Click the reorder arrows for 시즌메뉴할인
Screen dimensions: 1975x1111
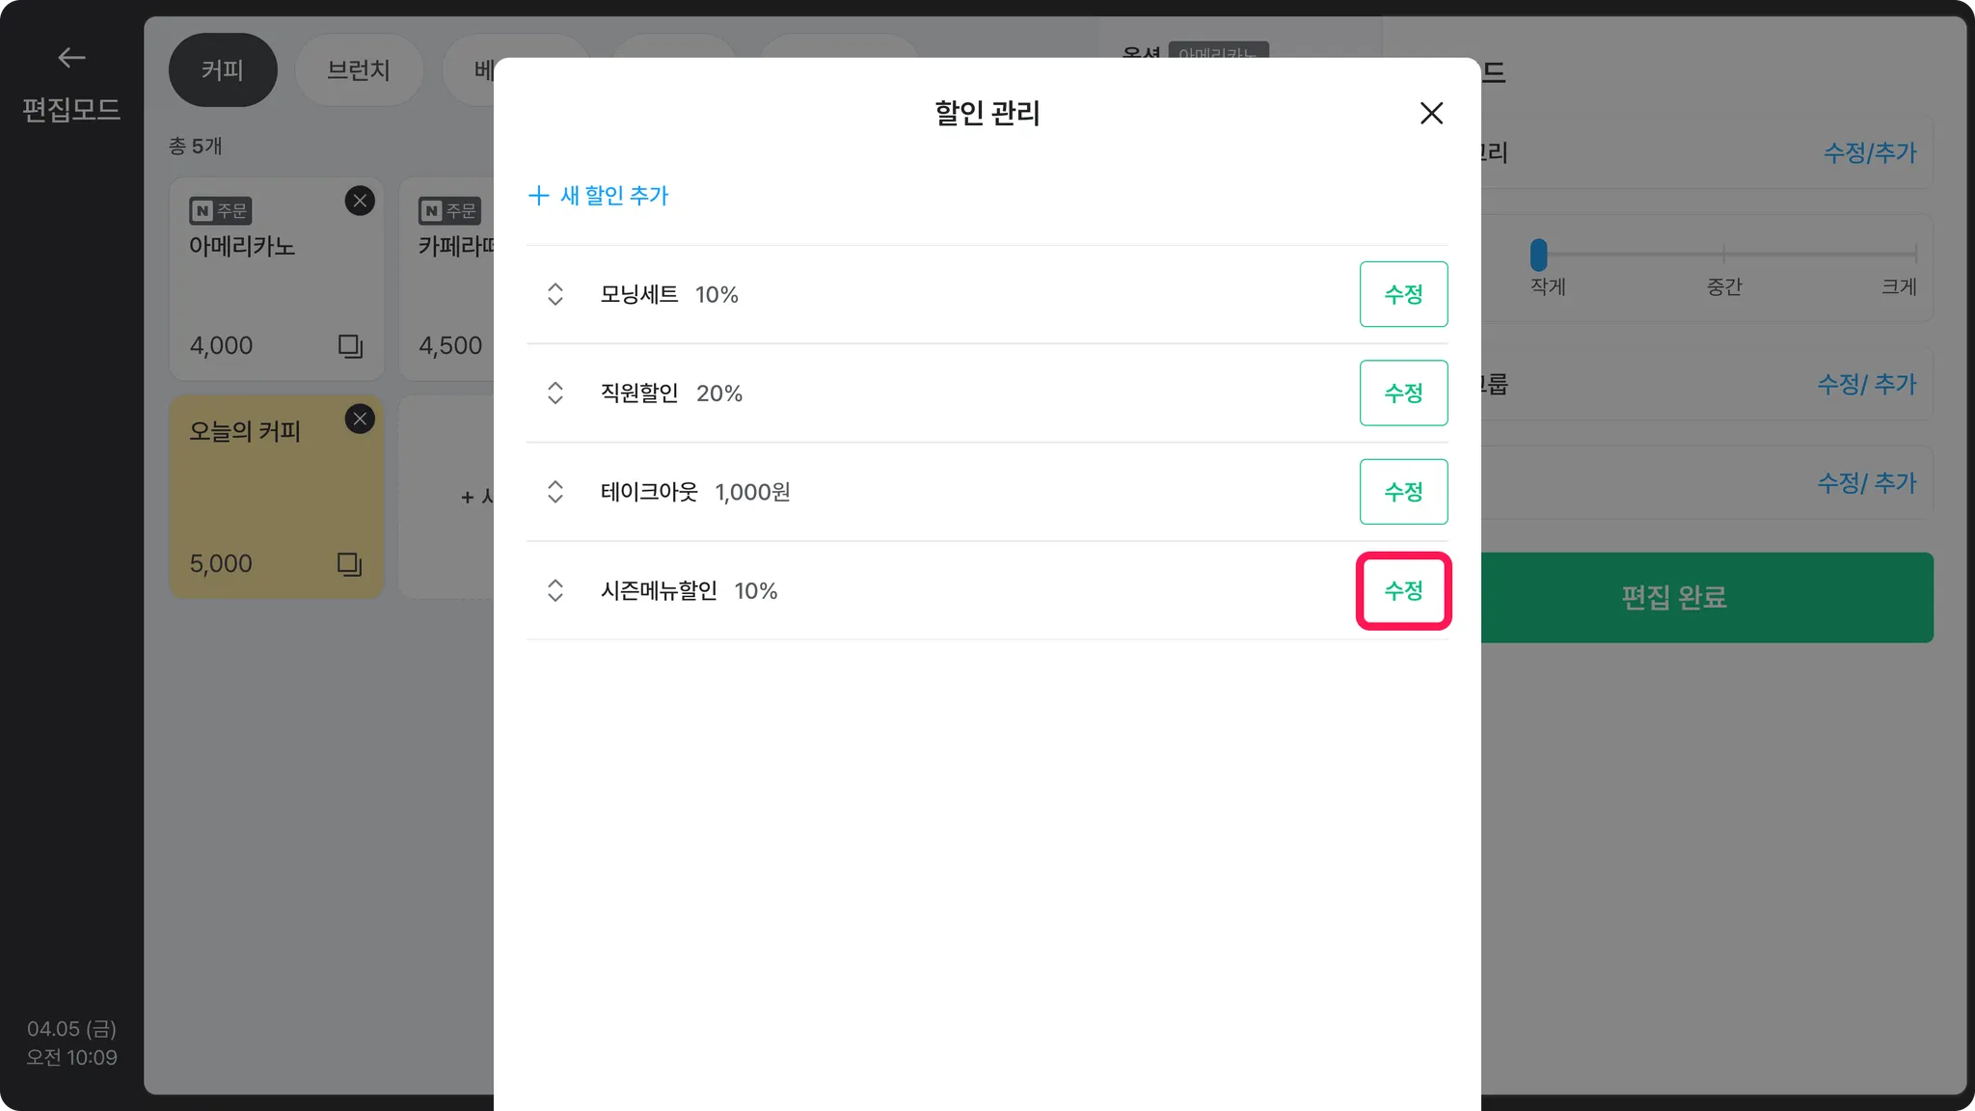click(x=555, y=590)
